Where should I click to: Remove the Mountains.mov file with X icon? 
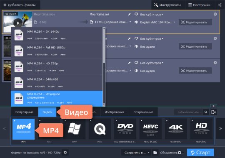[215, 14]
